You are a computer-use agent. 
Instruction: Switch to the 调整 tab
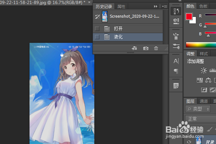pyautogui.click(x=190, y=54)
